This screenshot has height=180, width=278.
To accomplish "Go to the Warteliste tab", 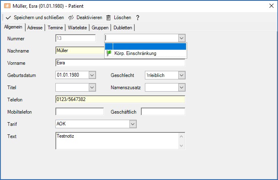I will 77,28.
